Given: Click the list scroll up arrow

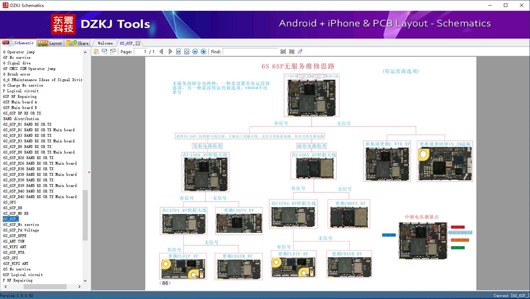Looking at the screenshot, I should pyautogui.click(x=85, y=52).
